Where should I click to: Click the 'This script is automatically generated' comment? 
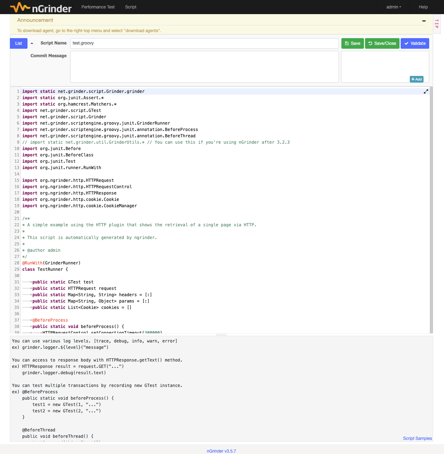point(90,238)
